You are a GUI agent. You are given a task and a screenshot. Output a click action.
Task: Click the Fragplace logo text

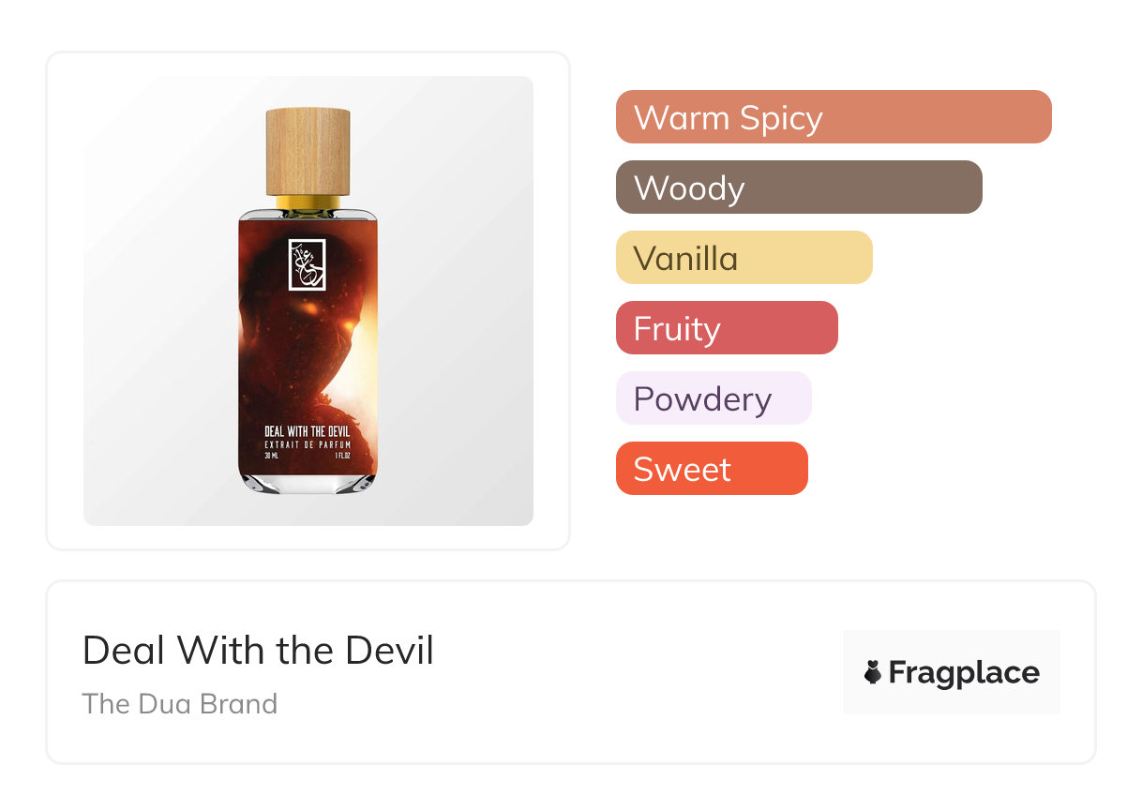coord(963,672)
